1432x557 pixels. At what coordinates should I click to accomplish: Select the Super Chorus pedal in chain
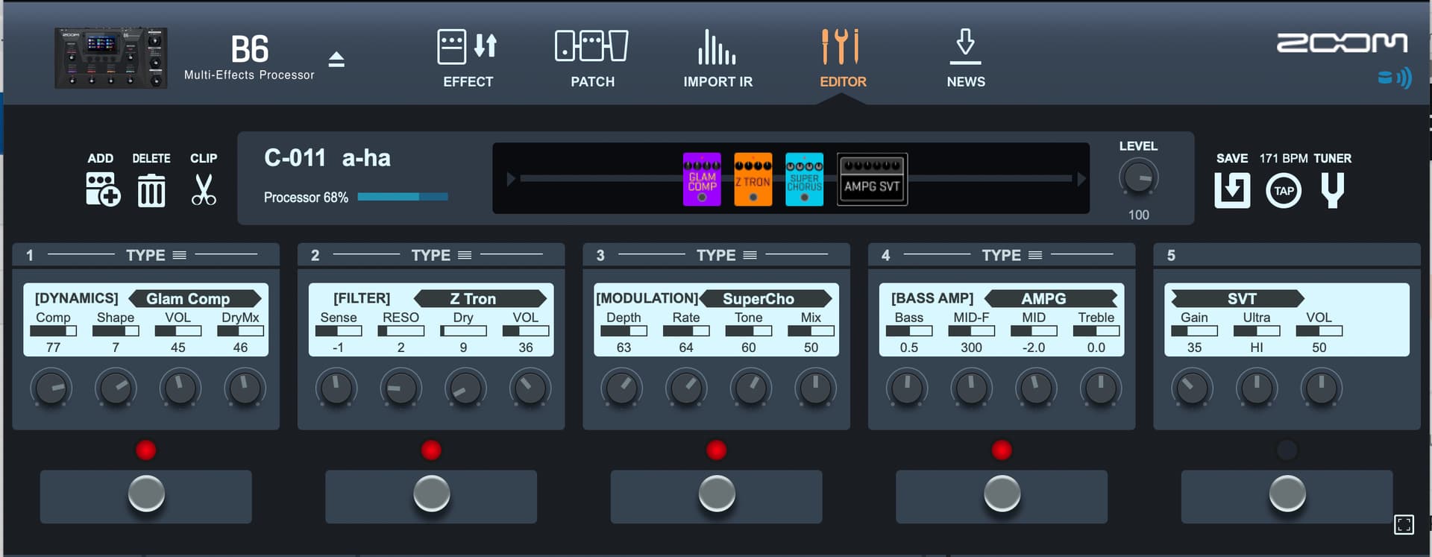(x=804, y=179)
